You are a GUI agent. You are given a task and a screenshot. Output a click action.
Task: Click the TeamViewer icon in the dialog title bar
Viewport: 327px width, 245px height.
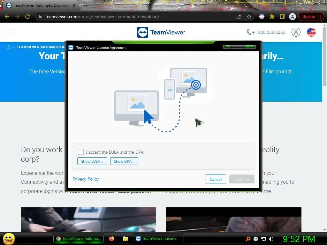[71, 48]
